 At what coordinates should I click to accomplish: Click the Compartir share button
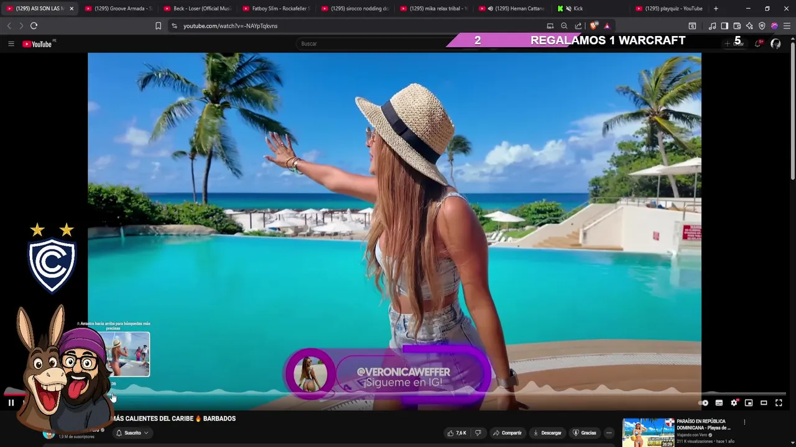[x=507, y=433]
